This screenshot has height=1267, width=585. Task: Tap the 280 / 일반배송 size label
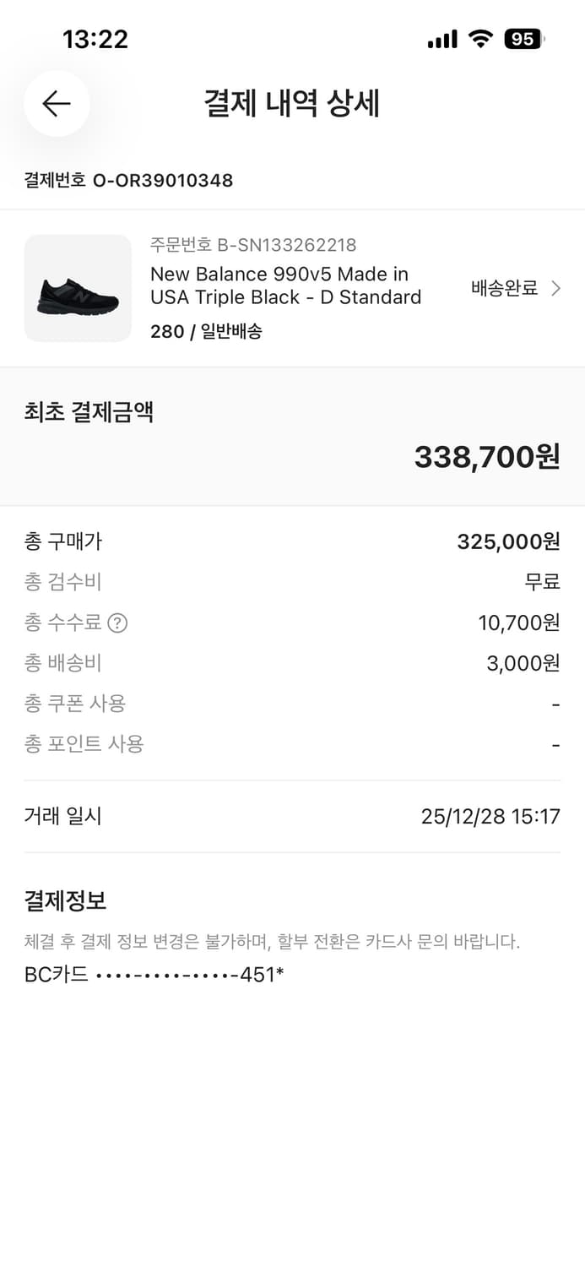(207, 332)
